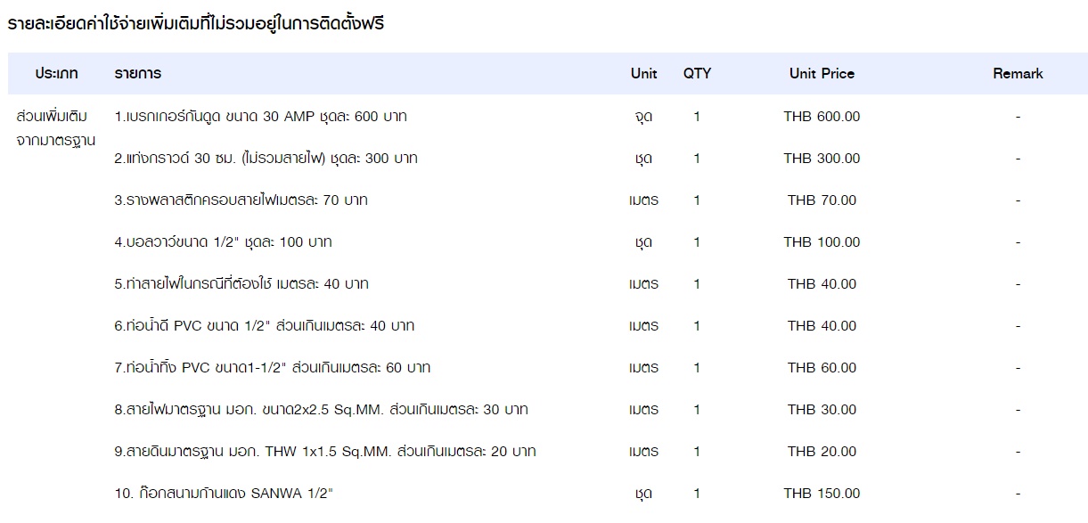The width and height of the screenshot is (1088, 523).
Task: Click the QTY column header
Action: point(697,74)
